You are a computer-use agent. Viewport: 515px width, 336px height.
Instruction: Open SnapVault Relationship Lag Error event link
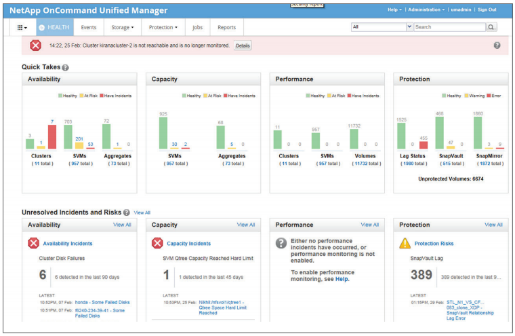[470, 310]
